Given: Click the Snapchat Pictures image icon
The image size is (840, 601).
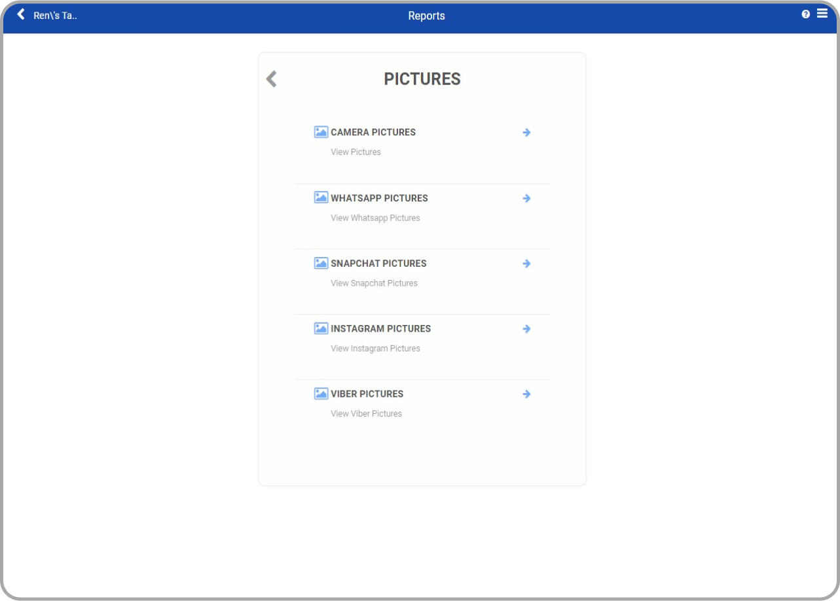Looking at the screenshot, I should click(x=321, y=263).
